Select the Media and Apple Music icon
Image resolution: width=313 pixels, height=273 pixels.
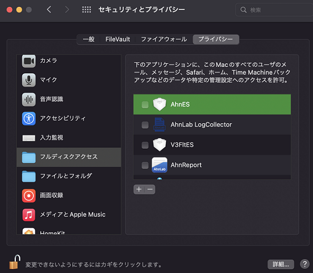[x=29, y=215]
